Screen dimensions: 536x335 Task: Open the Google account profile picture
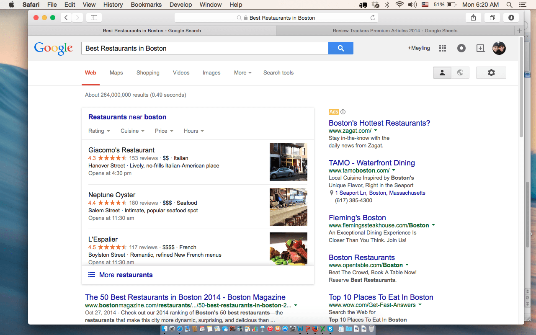click(x=499, y=48)
